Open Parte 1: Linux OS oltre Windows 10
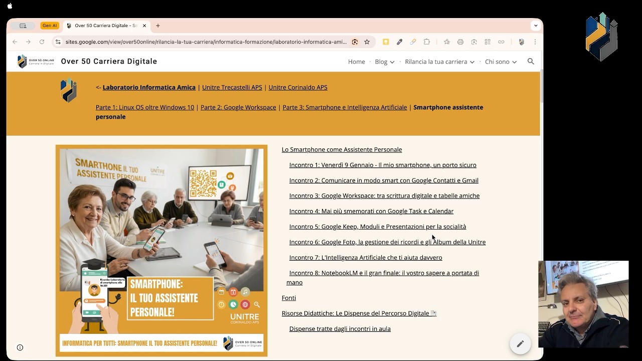 click(145, 107)
